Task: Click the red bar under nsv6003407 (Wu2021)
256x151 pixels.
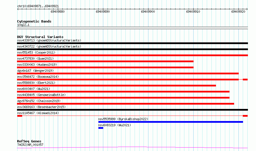Action: click(x=123, y=92)
